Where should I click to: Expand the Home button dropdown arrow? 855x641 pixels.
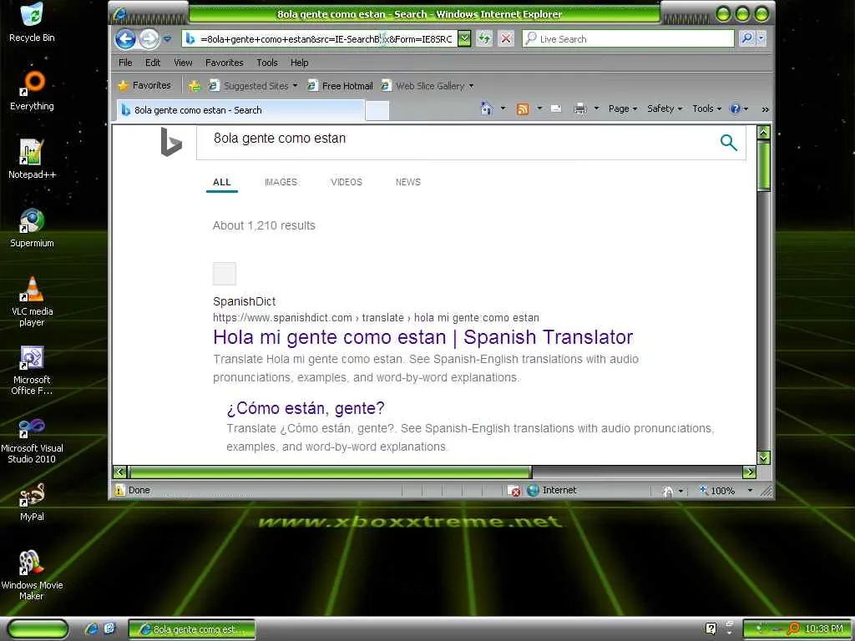(x=503, y=109)
